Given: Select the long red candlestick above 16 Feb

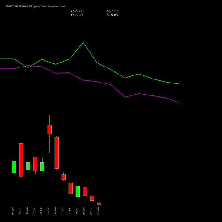Looking at the screenshot, I should tap(56, 153).
